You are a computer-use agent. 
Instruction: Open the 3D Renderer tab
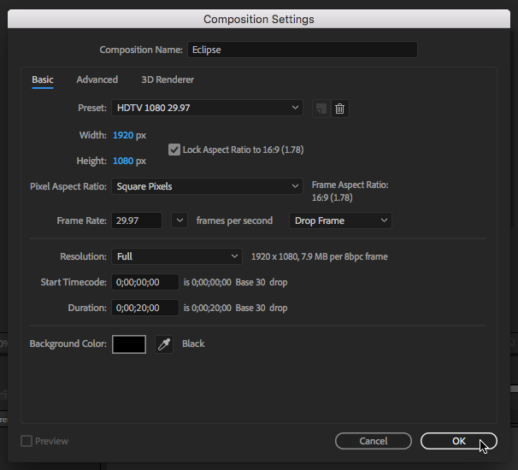pyautogui.click(x=168, y=79)
